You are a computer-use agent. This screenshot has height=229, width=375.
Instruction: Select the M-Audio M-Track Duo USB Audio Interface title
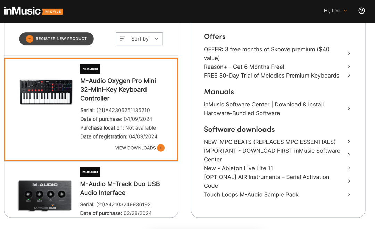click(x=120, y=188)
